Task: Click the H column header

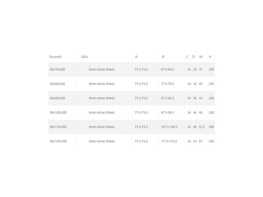Action: tap(210, 57)
